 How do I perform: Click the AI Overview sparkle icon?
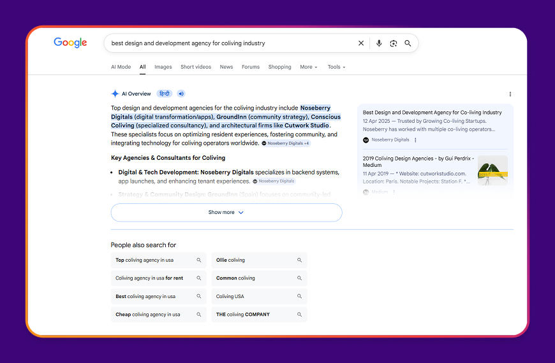pyautogui.click(x=115, y=94)
